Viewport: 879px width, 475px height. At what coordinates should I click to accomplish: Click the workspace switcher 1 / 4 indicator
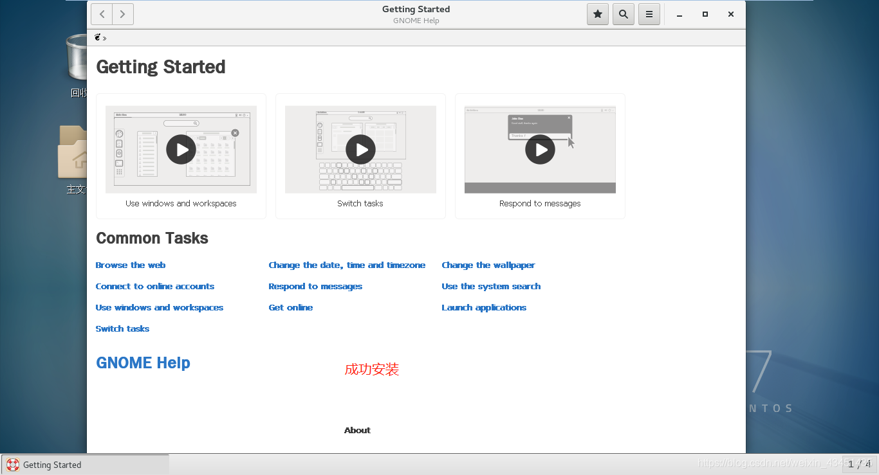point(859,464)
